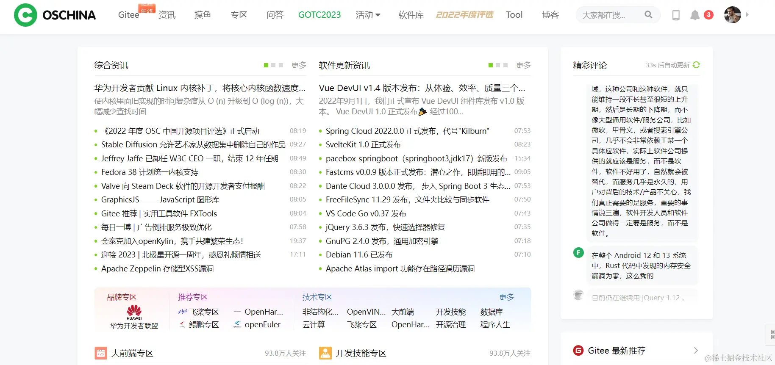The image size is (775, 365).
Task: Open the 华为开发者贡献 Linux 内核补丁 headline
Action: click(x=200, y=88)
